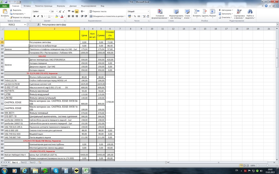Switch to the Формулы tab
Image resolution: width=279 pixels, height=174 pixels.
pos(61,6)
